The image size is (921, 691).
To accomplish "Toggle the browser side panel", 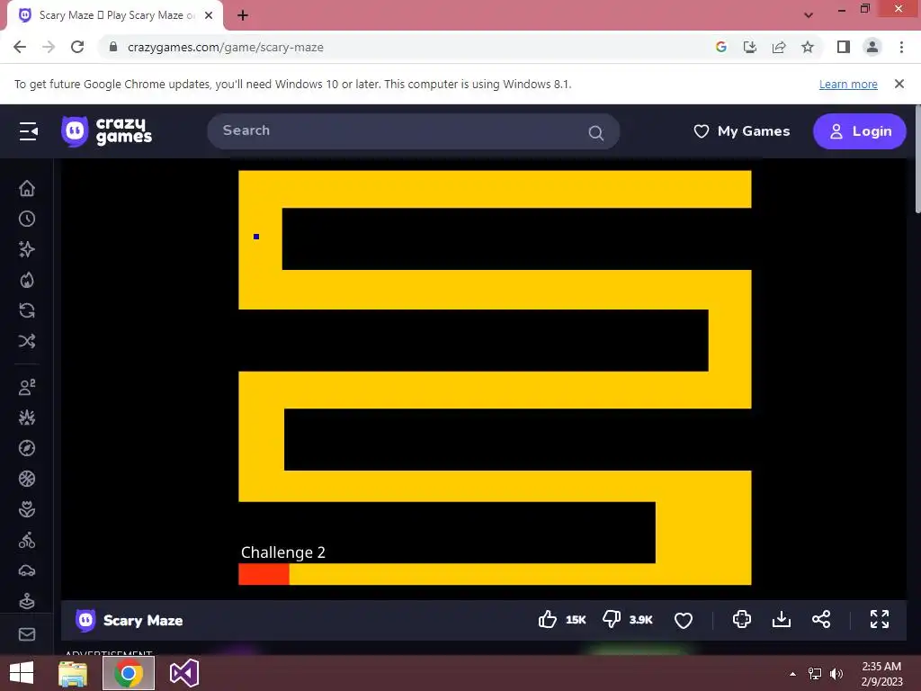I will pyautogui.click(x=844, y=47).
